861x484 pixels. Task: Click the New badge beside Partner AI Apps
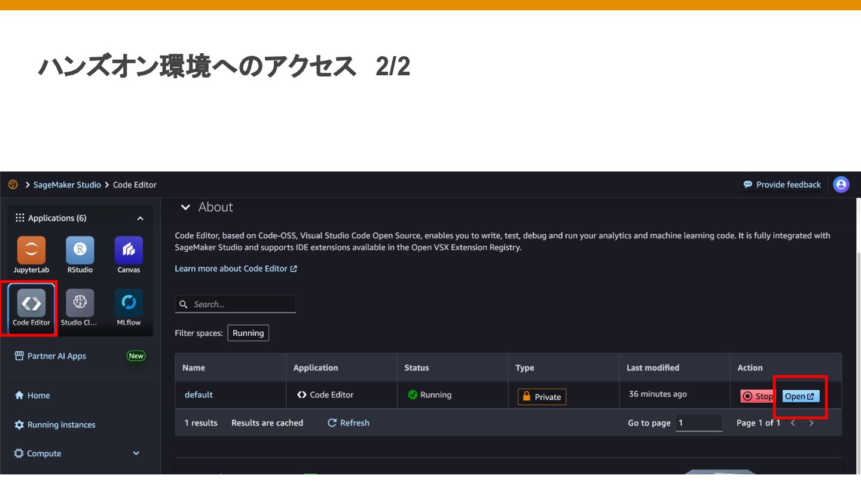tap(136, 356)
